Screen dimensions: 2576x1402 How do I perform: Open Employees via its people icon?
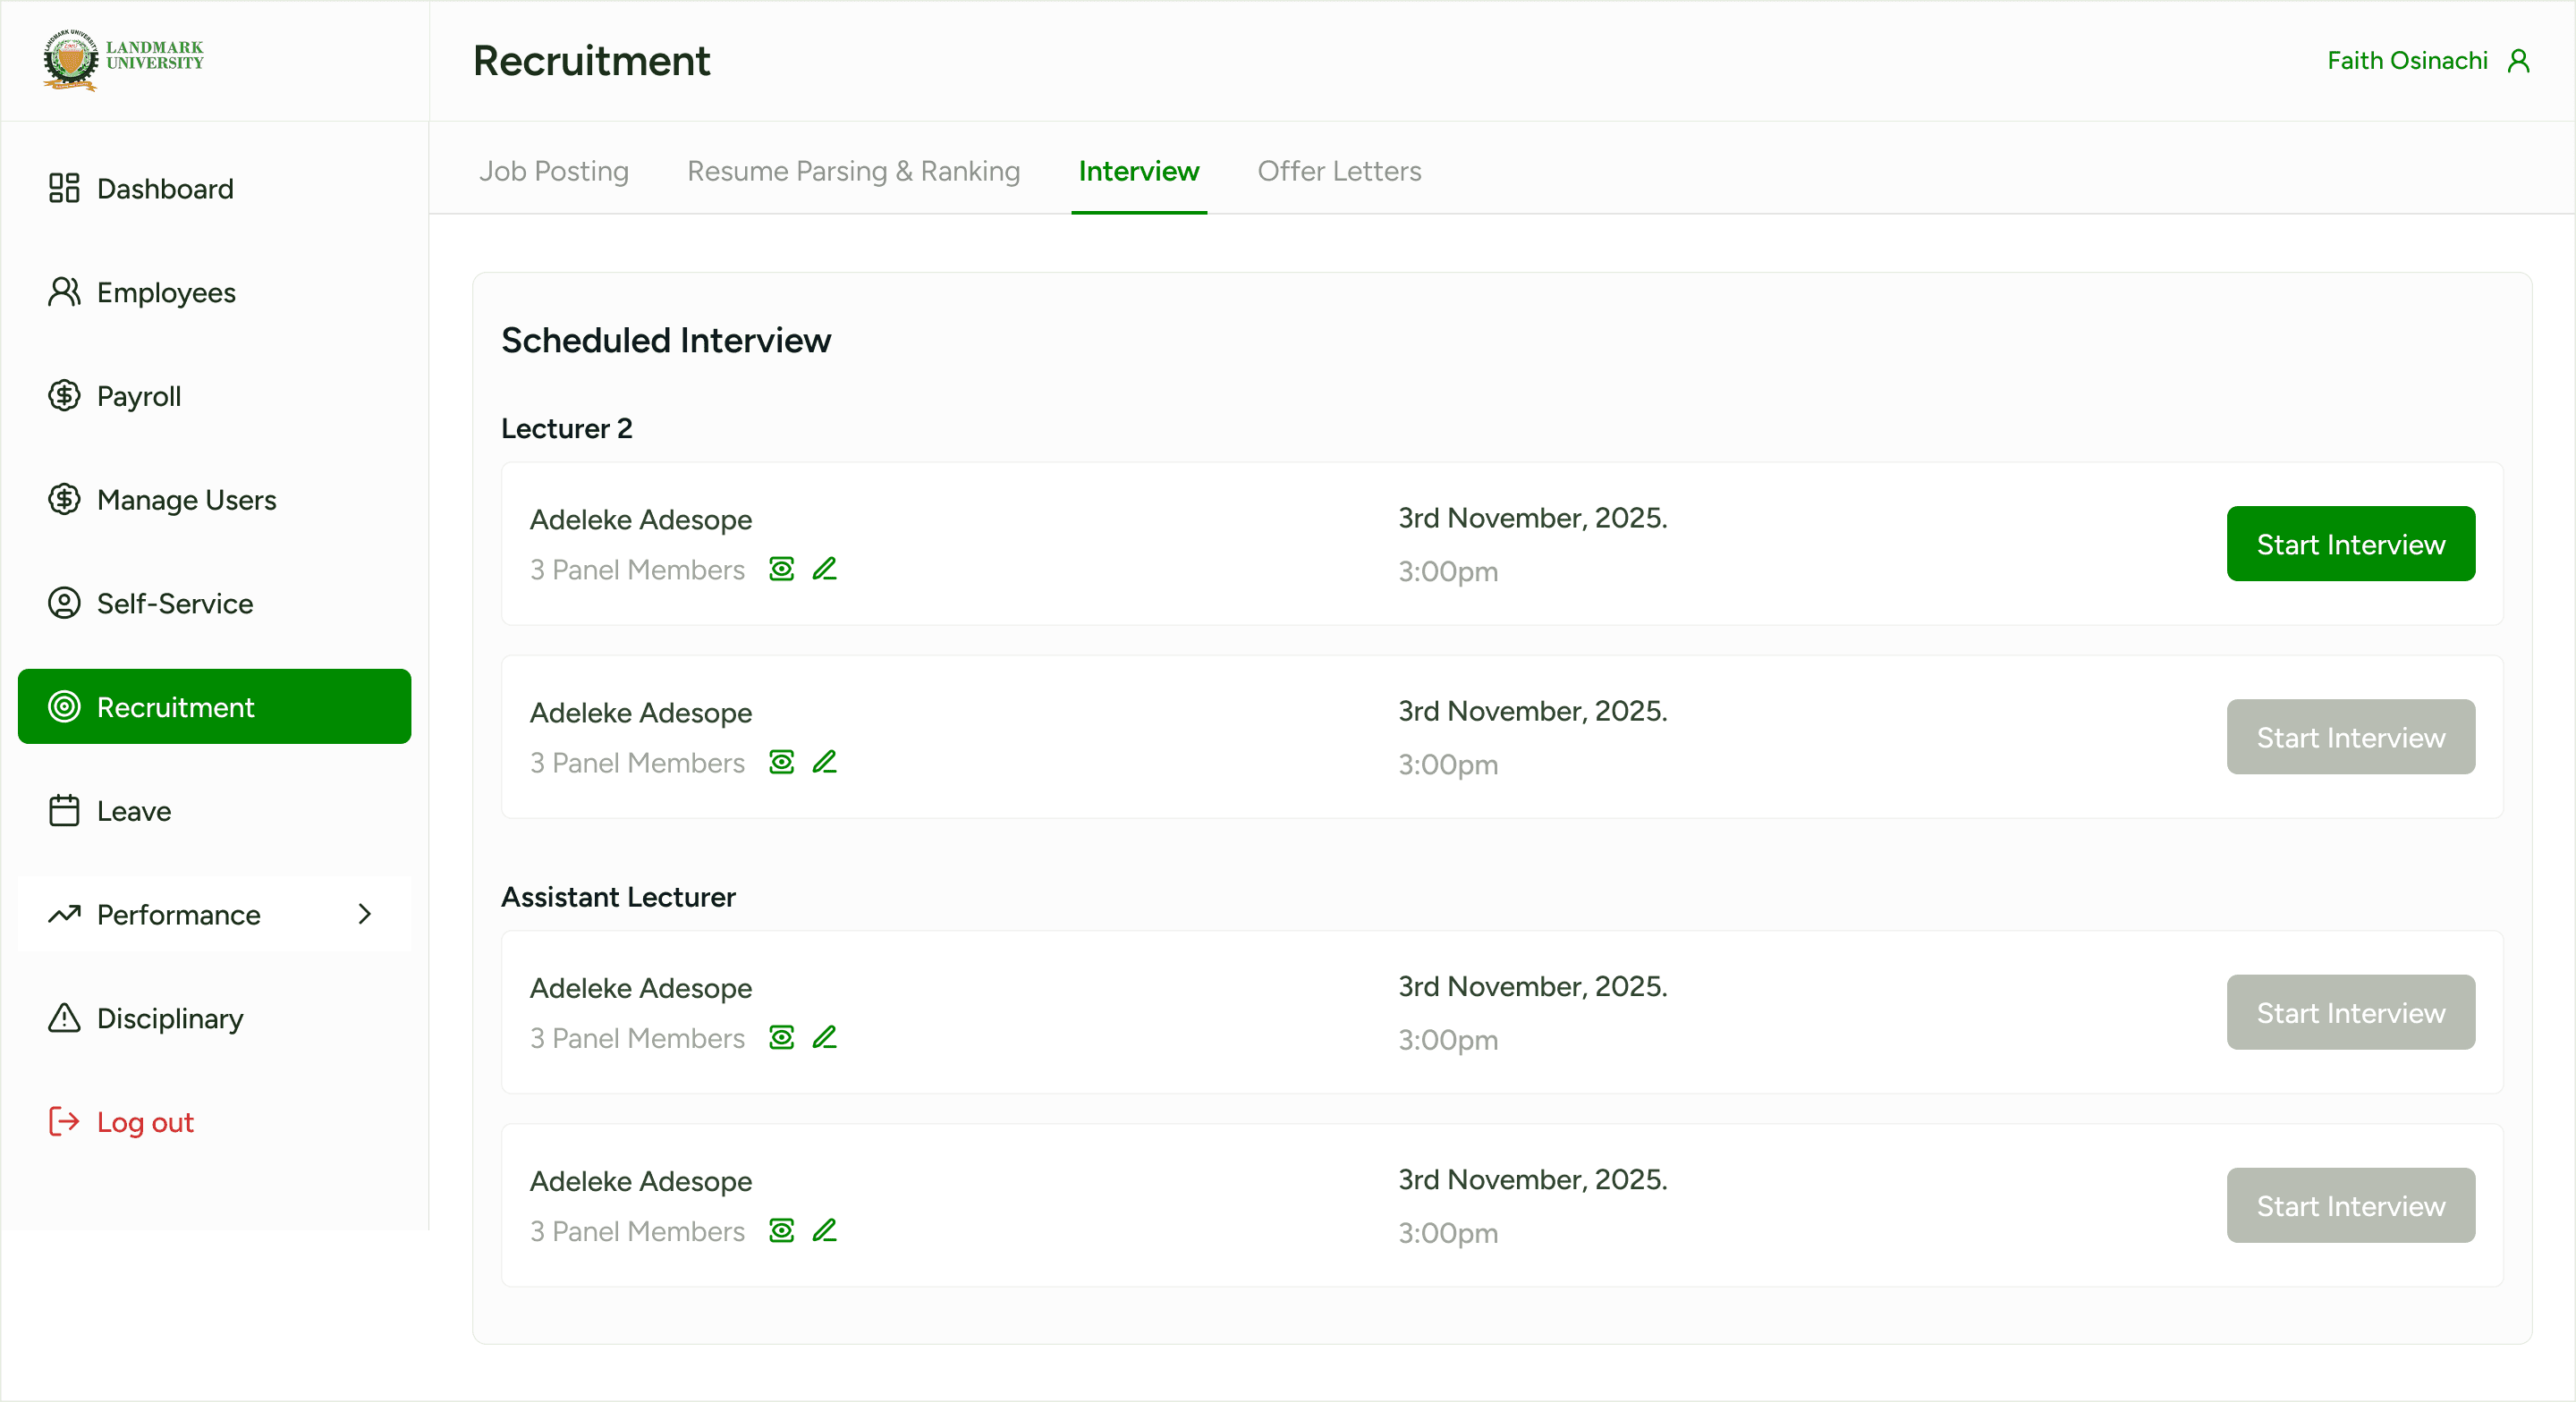64,292
